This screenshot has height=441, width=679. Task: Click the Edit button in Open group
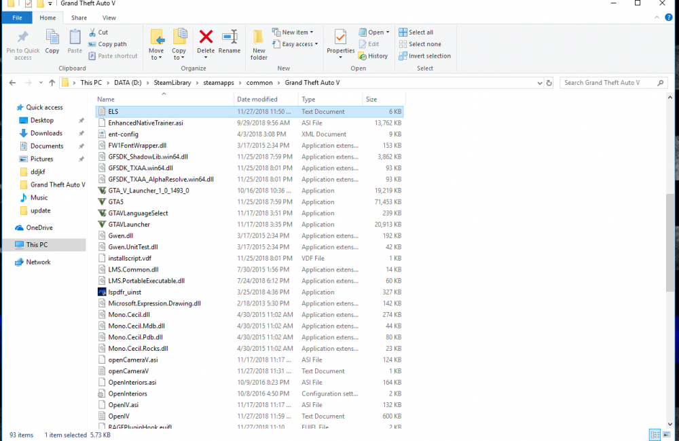pos(369,44)
